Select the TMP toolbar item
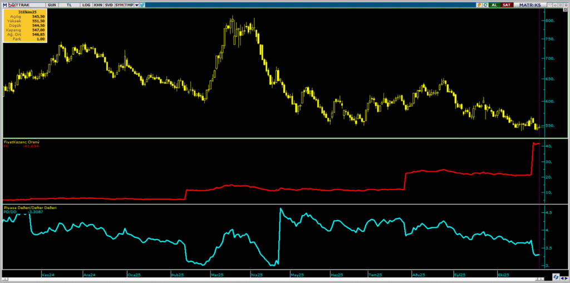The height and width of the screenshot is (283, 570). (129, 4)
